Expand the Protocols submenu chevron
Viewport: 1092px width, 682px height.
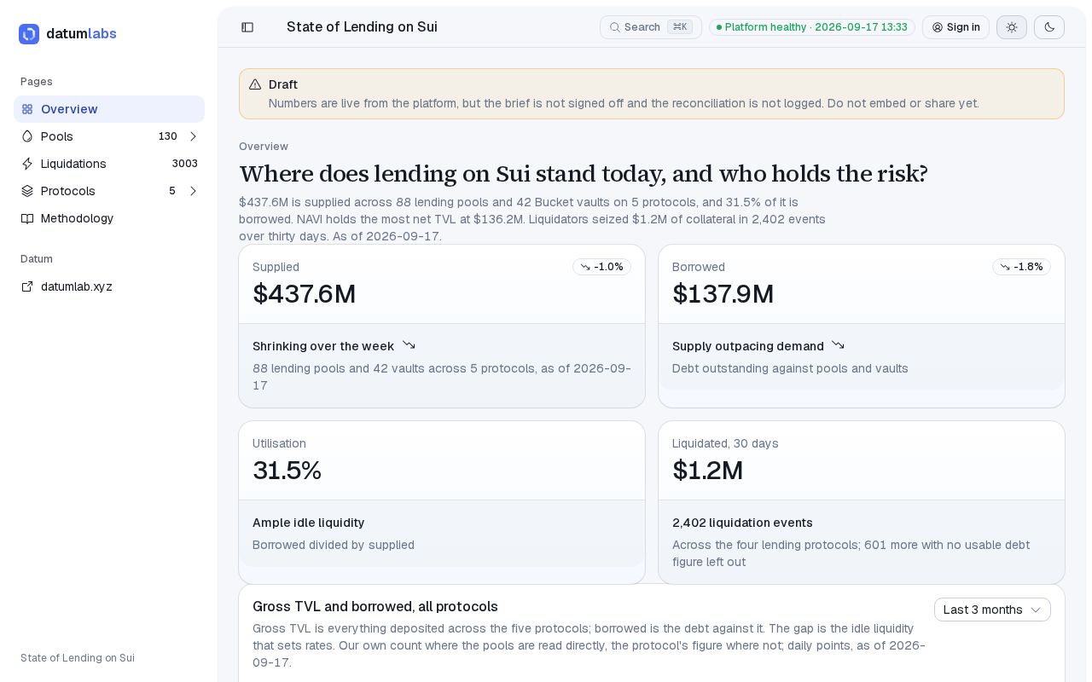tap(193, 191)
